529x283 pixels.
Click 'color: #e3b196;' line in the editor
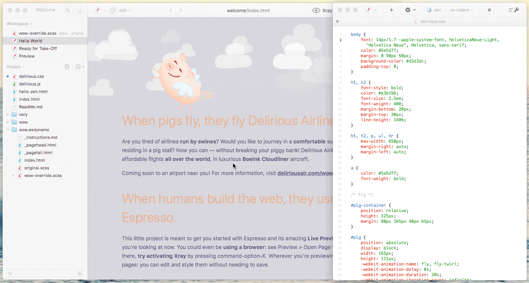click(x=379, y=93)
